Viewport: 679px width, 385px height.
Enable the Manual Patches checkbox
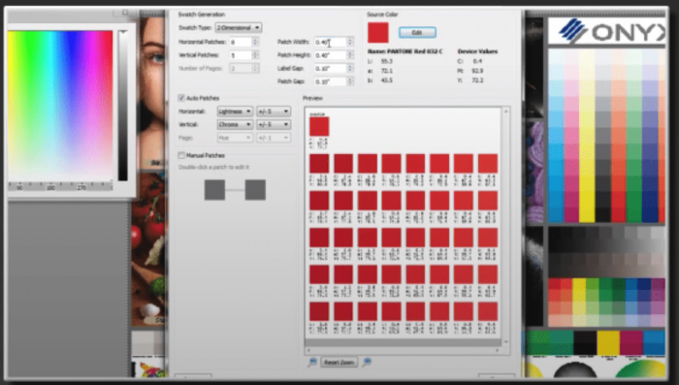point(181,155)
